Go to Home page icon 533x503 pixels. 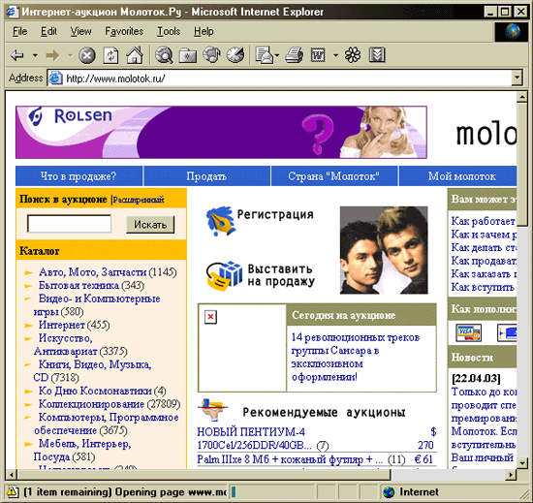pos(135,55)
